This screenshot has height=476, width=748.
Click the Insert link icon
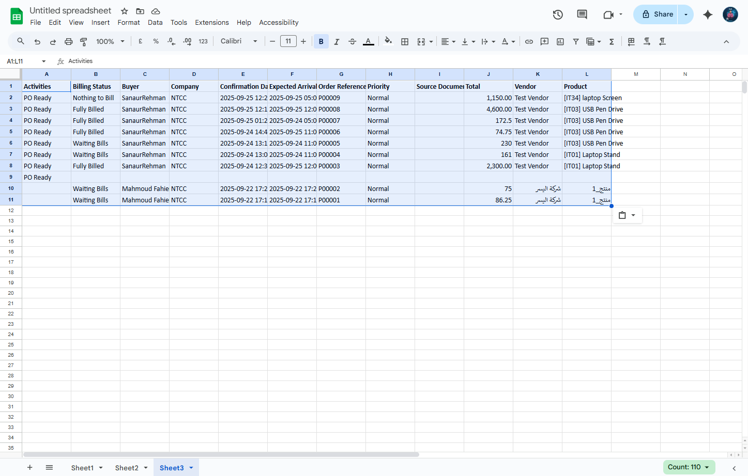pyautogui.click(x=529, y=42)
